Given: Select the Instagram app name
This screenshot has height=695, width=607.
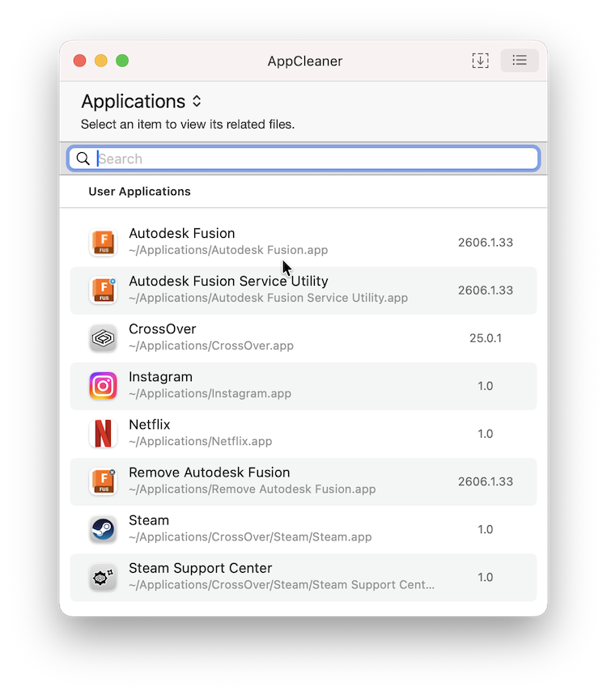Looking at the screenshot, I should point(160,377).
